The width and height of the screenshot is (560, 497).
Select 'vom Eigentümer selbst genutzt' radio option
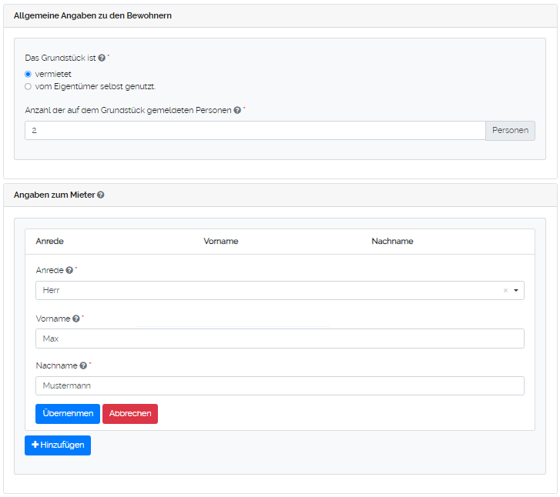(x=29, y=86)
